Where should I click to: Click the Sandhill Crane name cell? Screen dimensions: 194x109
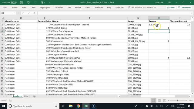90,28
